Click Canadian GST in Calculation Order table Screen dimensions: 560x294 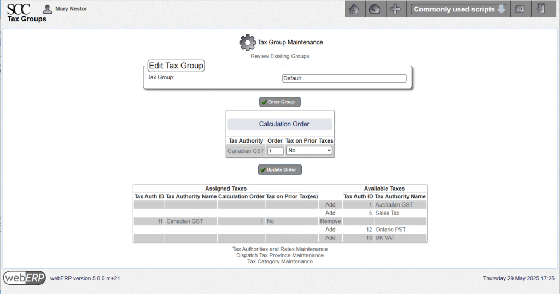246,151
